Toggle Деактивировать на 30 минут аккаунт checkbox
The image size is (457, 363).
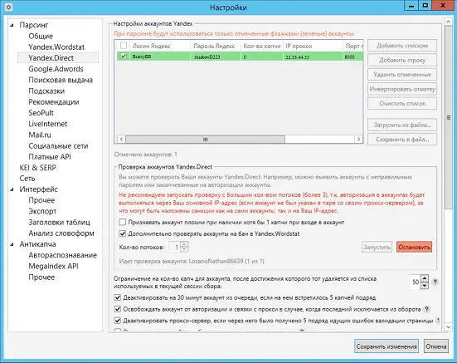[x=117, y=297]
